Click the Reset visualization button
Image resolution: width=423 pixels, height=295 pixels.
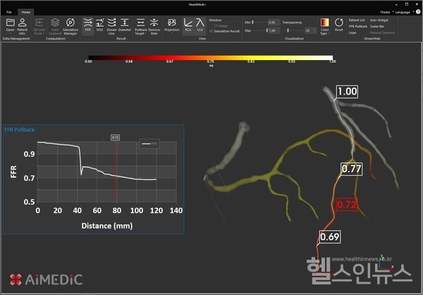point(338,26)
